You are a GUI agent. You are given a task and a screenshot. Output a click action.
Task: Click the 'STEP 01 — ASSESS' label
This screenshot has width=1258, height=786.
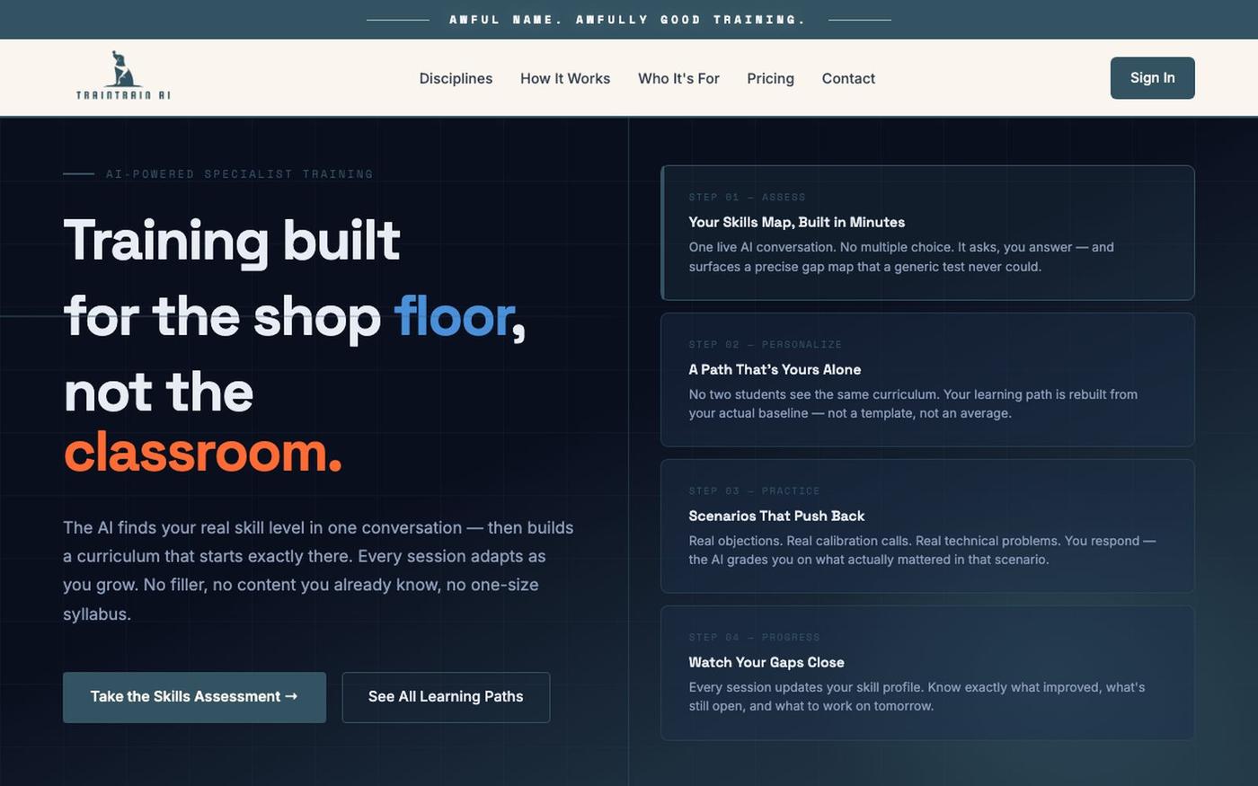(747, 197)
